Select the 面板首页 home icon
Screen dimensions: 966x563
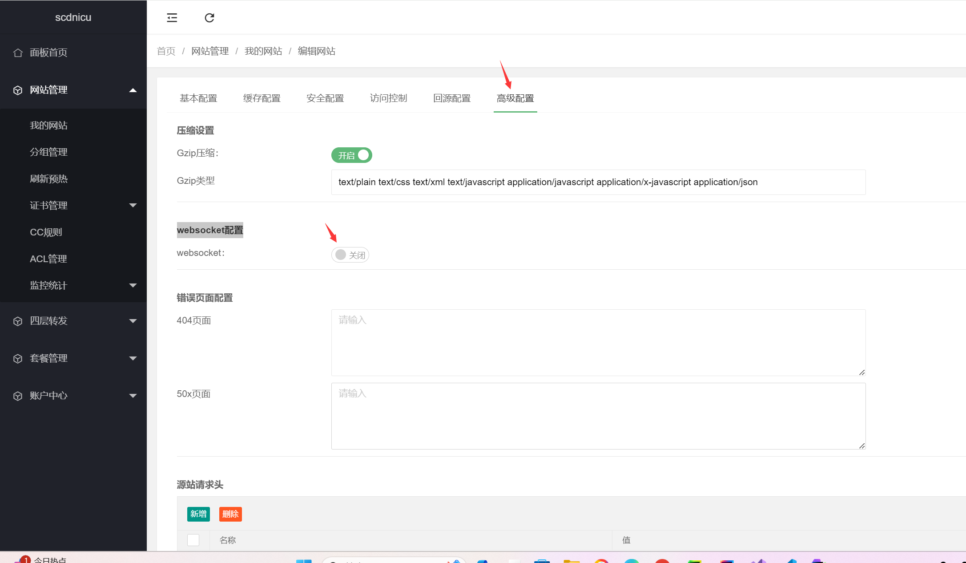coord(18,53)
